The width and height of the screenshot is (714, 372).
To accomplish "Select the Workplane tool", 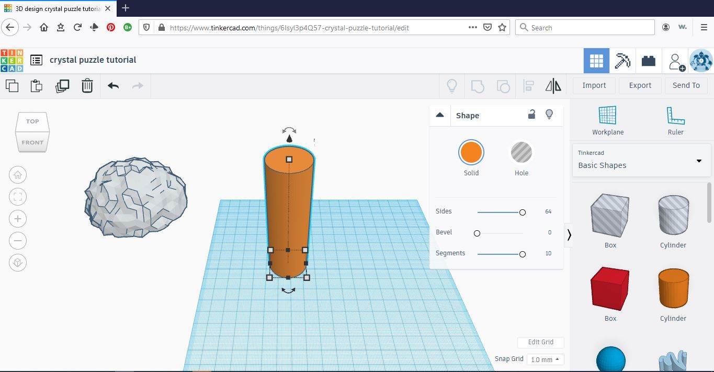I will point(608,121).
